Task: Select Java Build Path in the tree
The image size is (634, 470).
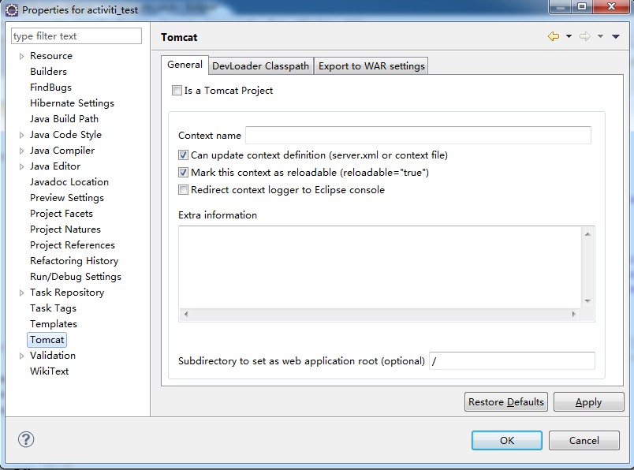Action: pyautogui.click(x=65, y=119)
